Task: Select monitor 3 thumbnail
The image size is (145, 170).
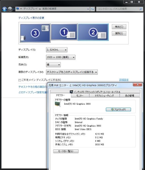Action: coord(35,33)
